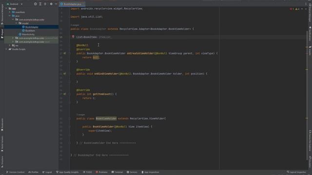The width and height of the screenshot is (312, 175).
Task: Open the Structure side tab
Action: [x=2, y=161]
